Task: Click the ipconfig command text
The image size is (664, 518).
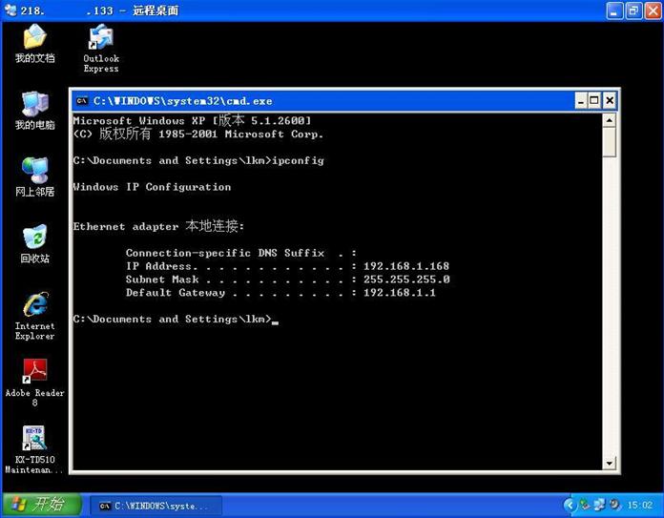Action: (298, 160)
